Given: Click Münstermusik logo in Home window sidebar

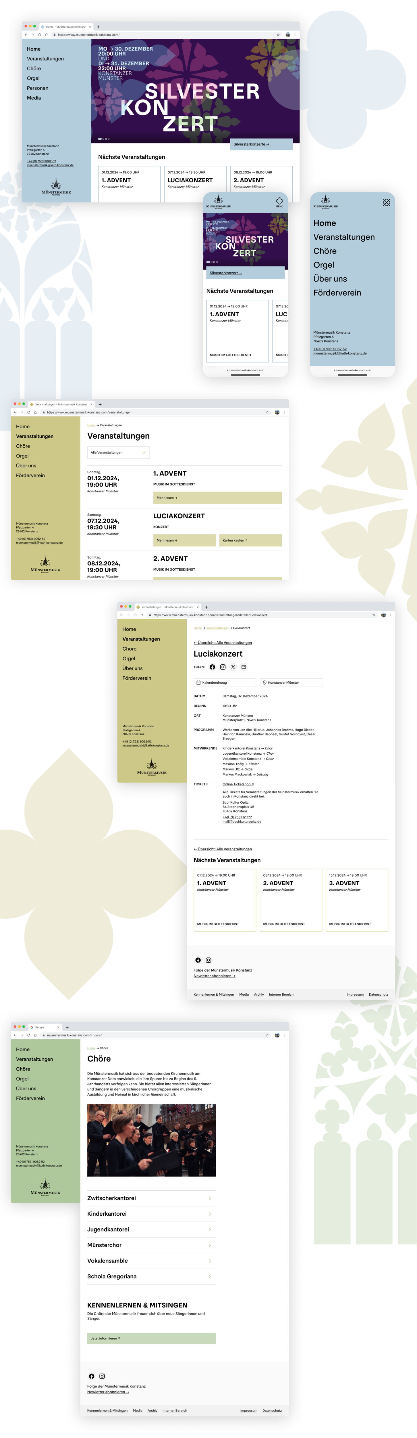Looking at the screenshot, I should (x=56, y=186).
